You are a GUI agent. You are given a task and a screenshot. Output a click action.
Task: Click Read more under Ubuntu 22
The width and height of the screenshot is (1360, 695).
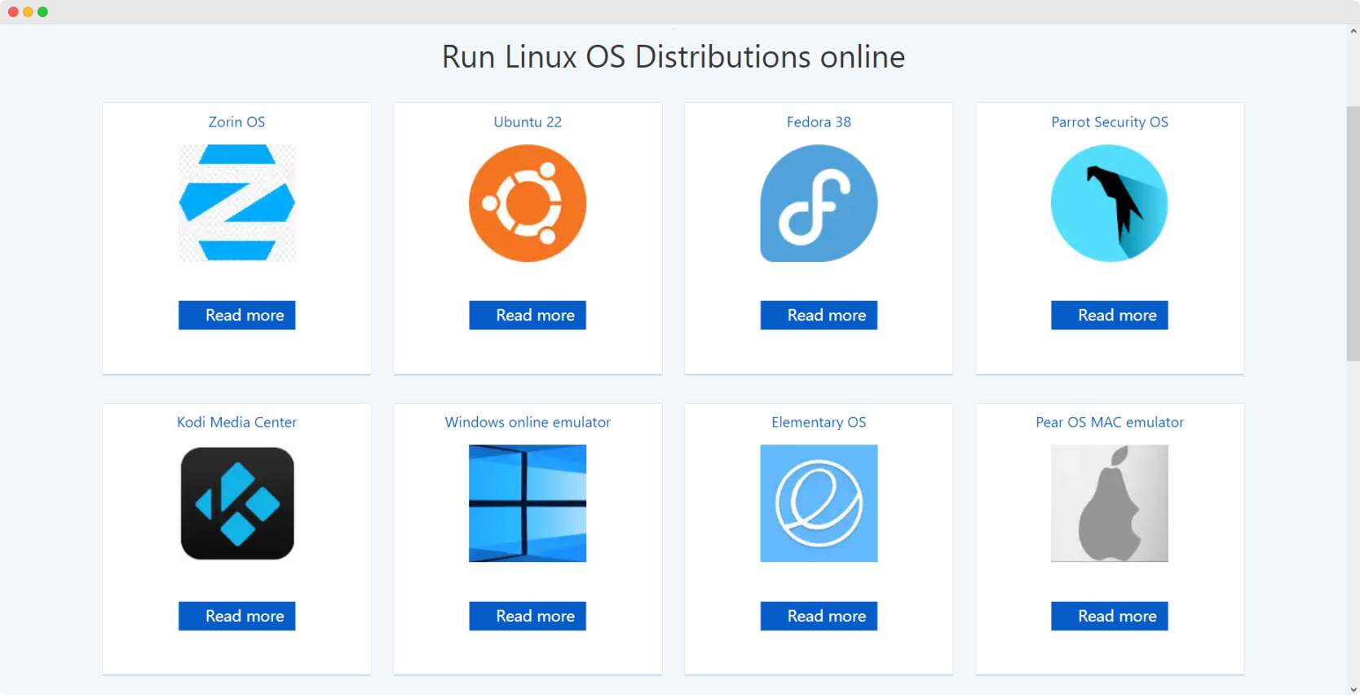528,315
